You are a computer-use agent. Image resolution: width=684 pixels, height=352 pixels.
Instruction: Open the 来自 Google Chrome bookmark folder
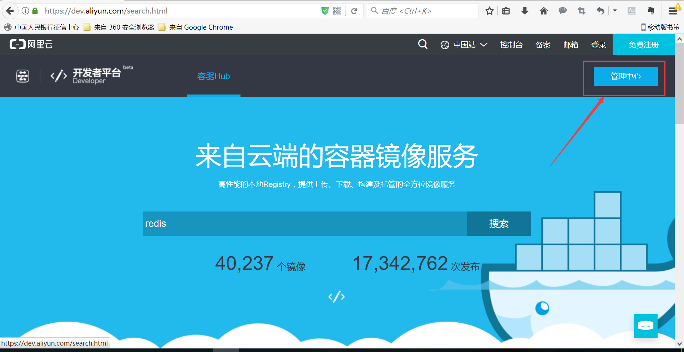(x=196, y=27)
